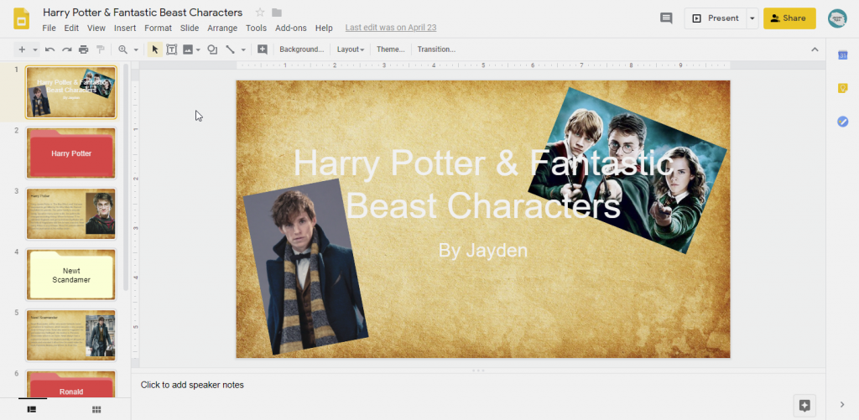Open Google Calendar side panel
The image size is (859, 420).
click(x=842, y=54)
